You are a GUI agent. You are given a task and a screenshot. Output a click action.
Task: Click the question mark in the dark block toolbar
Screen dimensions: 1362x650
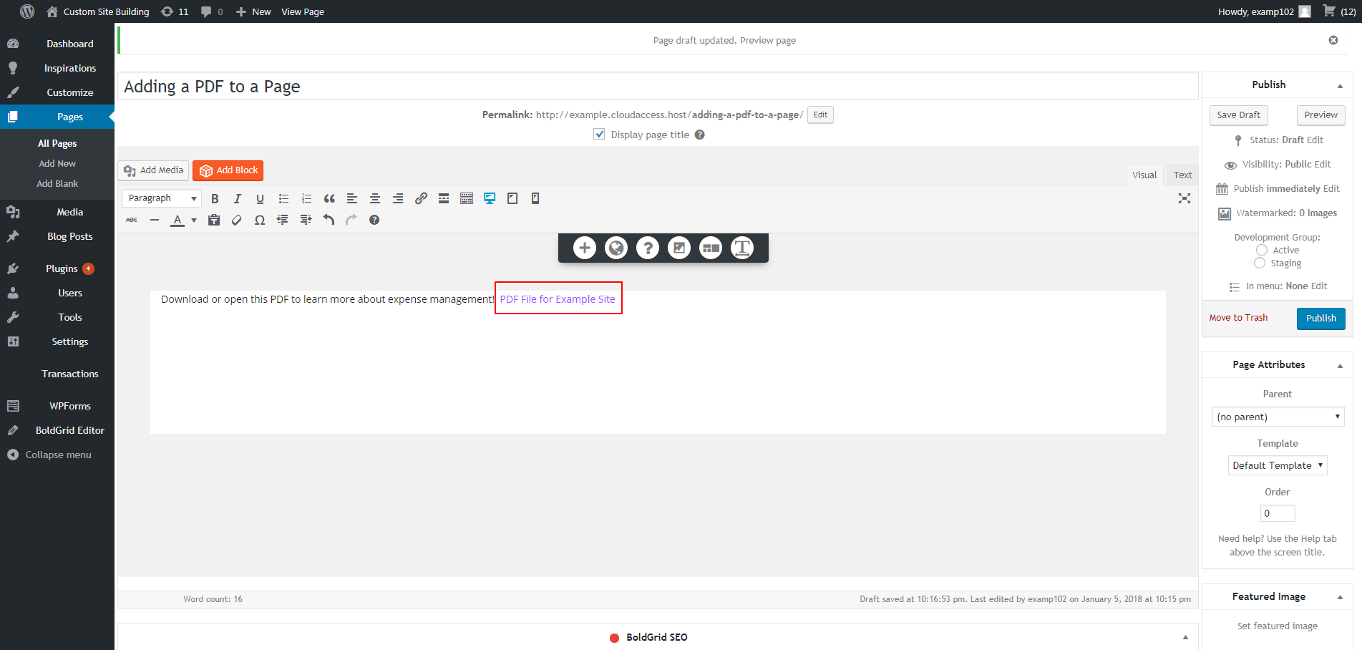(x=648, y=248)
